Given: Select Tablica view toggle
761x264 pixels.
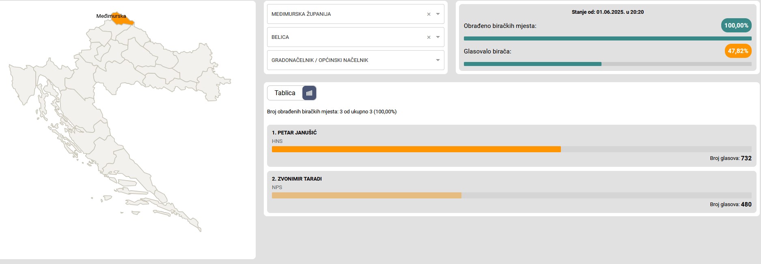Looking at the screenshot, I should pos(285,93).
